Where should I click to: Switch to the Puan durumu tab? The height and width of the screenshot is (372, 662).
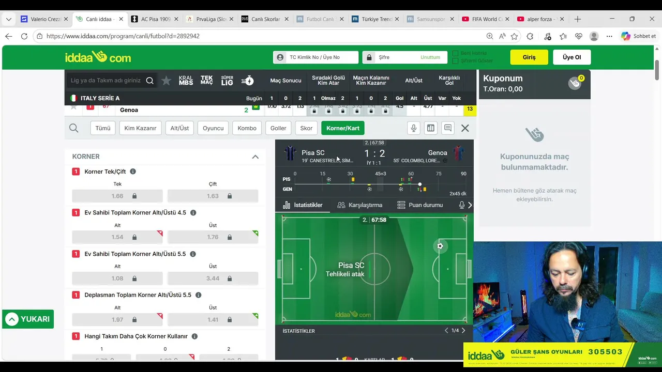click(420, 205)
